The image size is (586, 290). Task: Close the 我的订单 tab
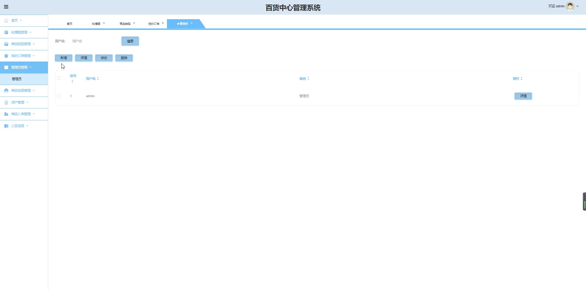click(x=163, y=23)
